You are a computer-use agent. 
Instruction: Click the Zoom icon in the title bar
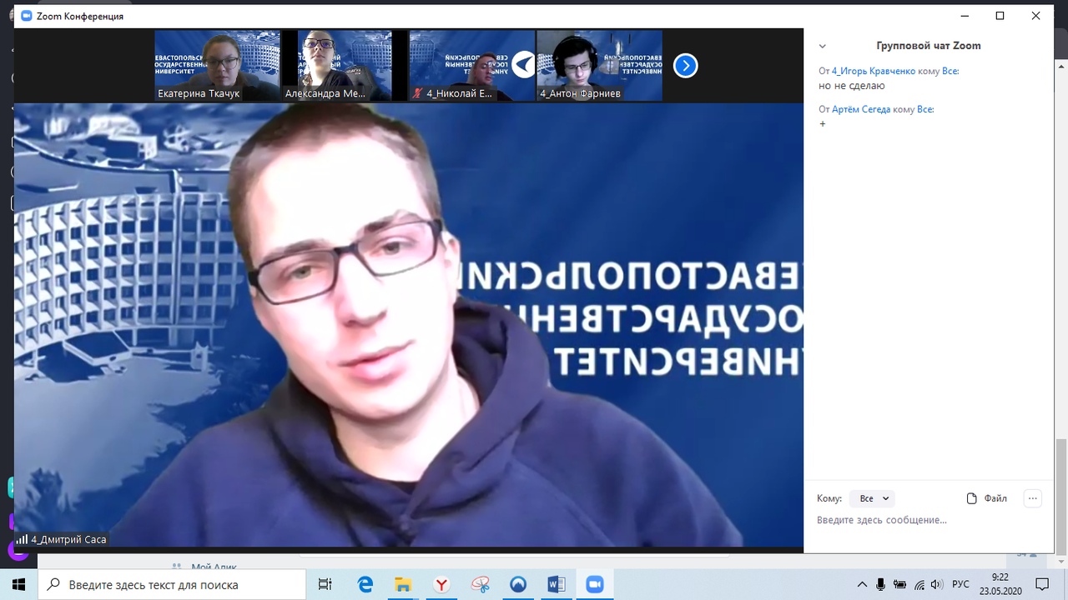click(26, 16)
